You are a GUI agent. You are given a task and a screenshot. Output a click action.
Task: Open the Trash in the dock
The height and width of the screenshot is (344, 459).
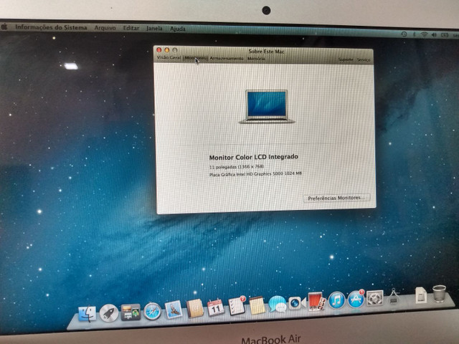tap(439, 294)
